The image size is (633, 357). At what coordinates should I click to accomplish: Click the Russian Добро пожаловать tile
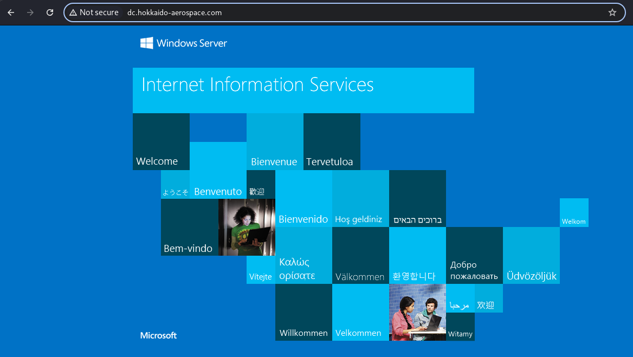click(474, 255)
